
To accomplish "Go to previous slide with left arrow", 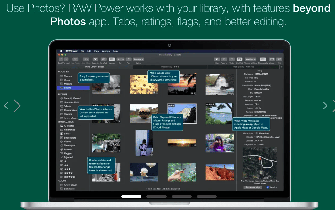I will (x=6, y=106).
